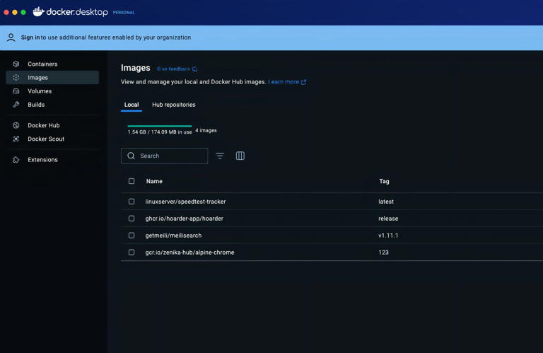This screenshot has width=543, height=353.
Task: Click the Give feedback link
Action: point(176,69)
